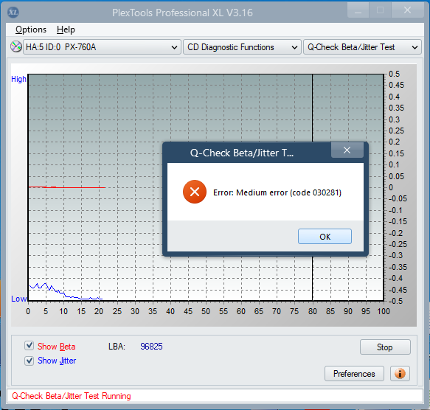Click the PlexTools XL logo icon
Screen dimensions: 430x410
pos(13,13)
